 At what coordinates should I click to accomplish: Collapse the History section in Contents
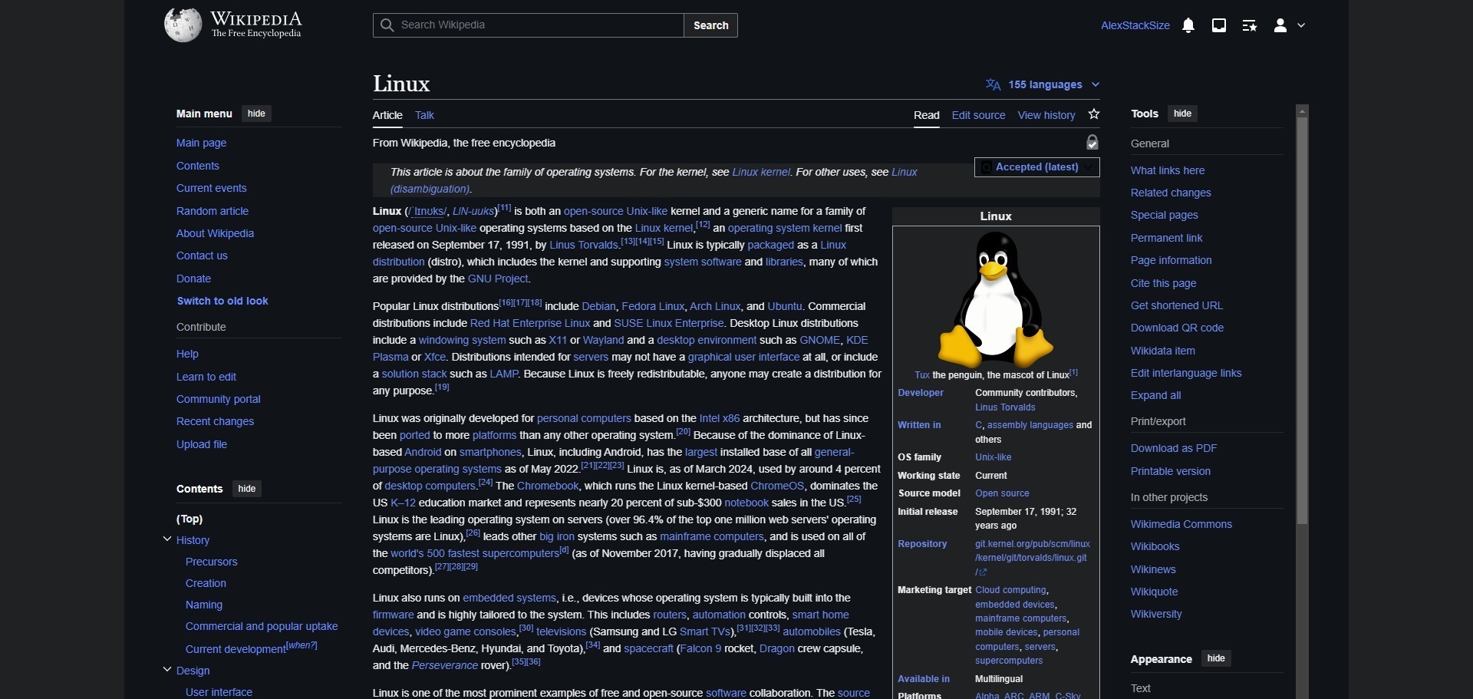point(167,539)
